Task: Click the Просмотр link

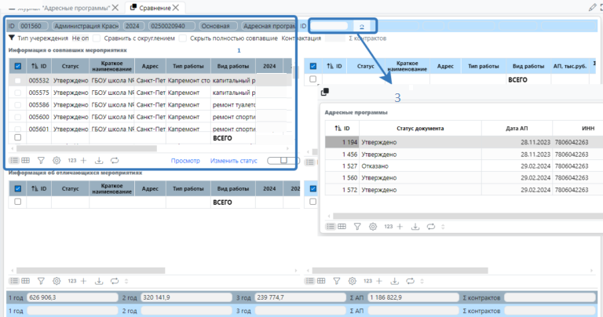Action: pos(185,161)
